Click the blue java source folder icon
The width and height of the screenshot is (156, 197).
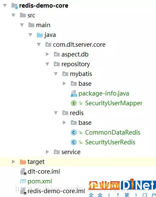click(40, 35)
